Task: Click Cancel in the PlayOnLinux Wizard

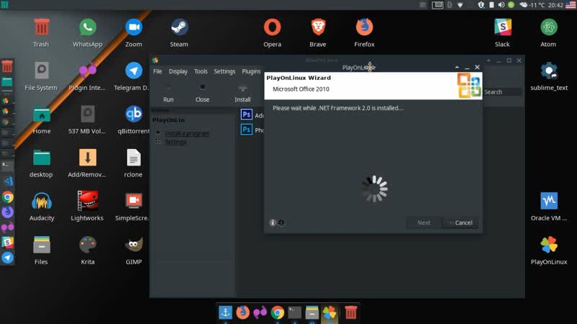Action: coord(461,222)
